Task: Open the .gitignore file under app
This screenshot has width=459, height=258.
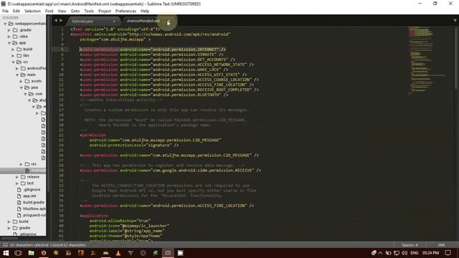Action: point(32,189)
